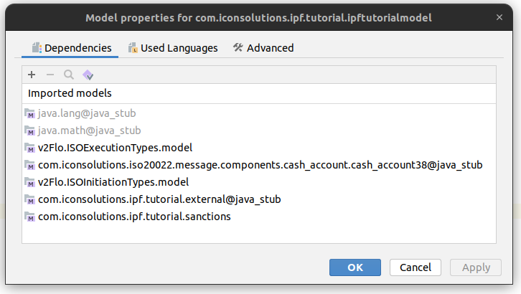Image resolution: width=521 pixels, height=294 pixels.
Task: Select the Dependencies tab
Action: 70,48
